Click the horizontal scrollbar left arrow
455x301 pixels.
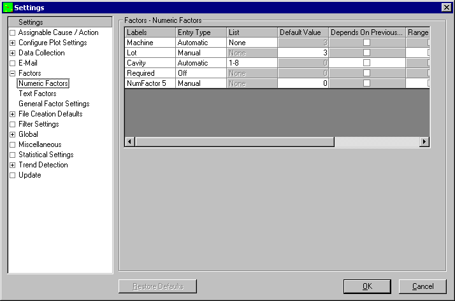point(130,142)
